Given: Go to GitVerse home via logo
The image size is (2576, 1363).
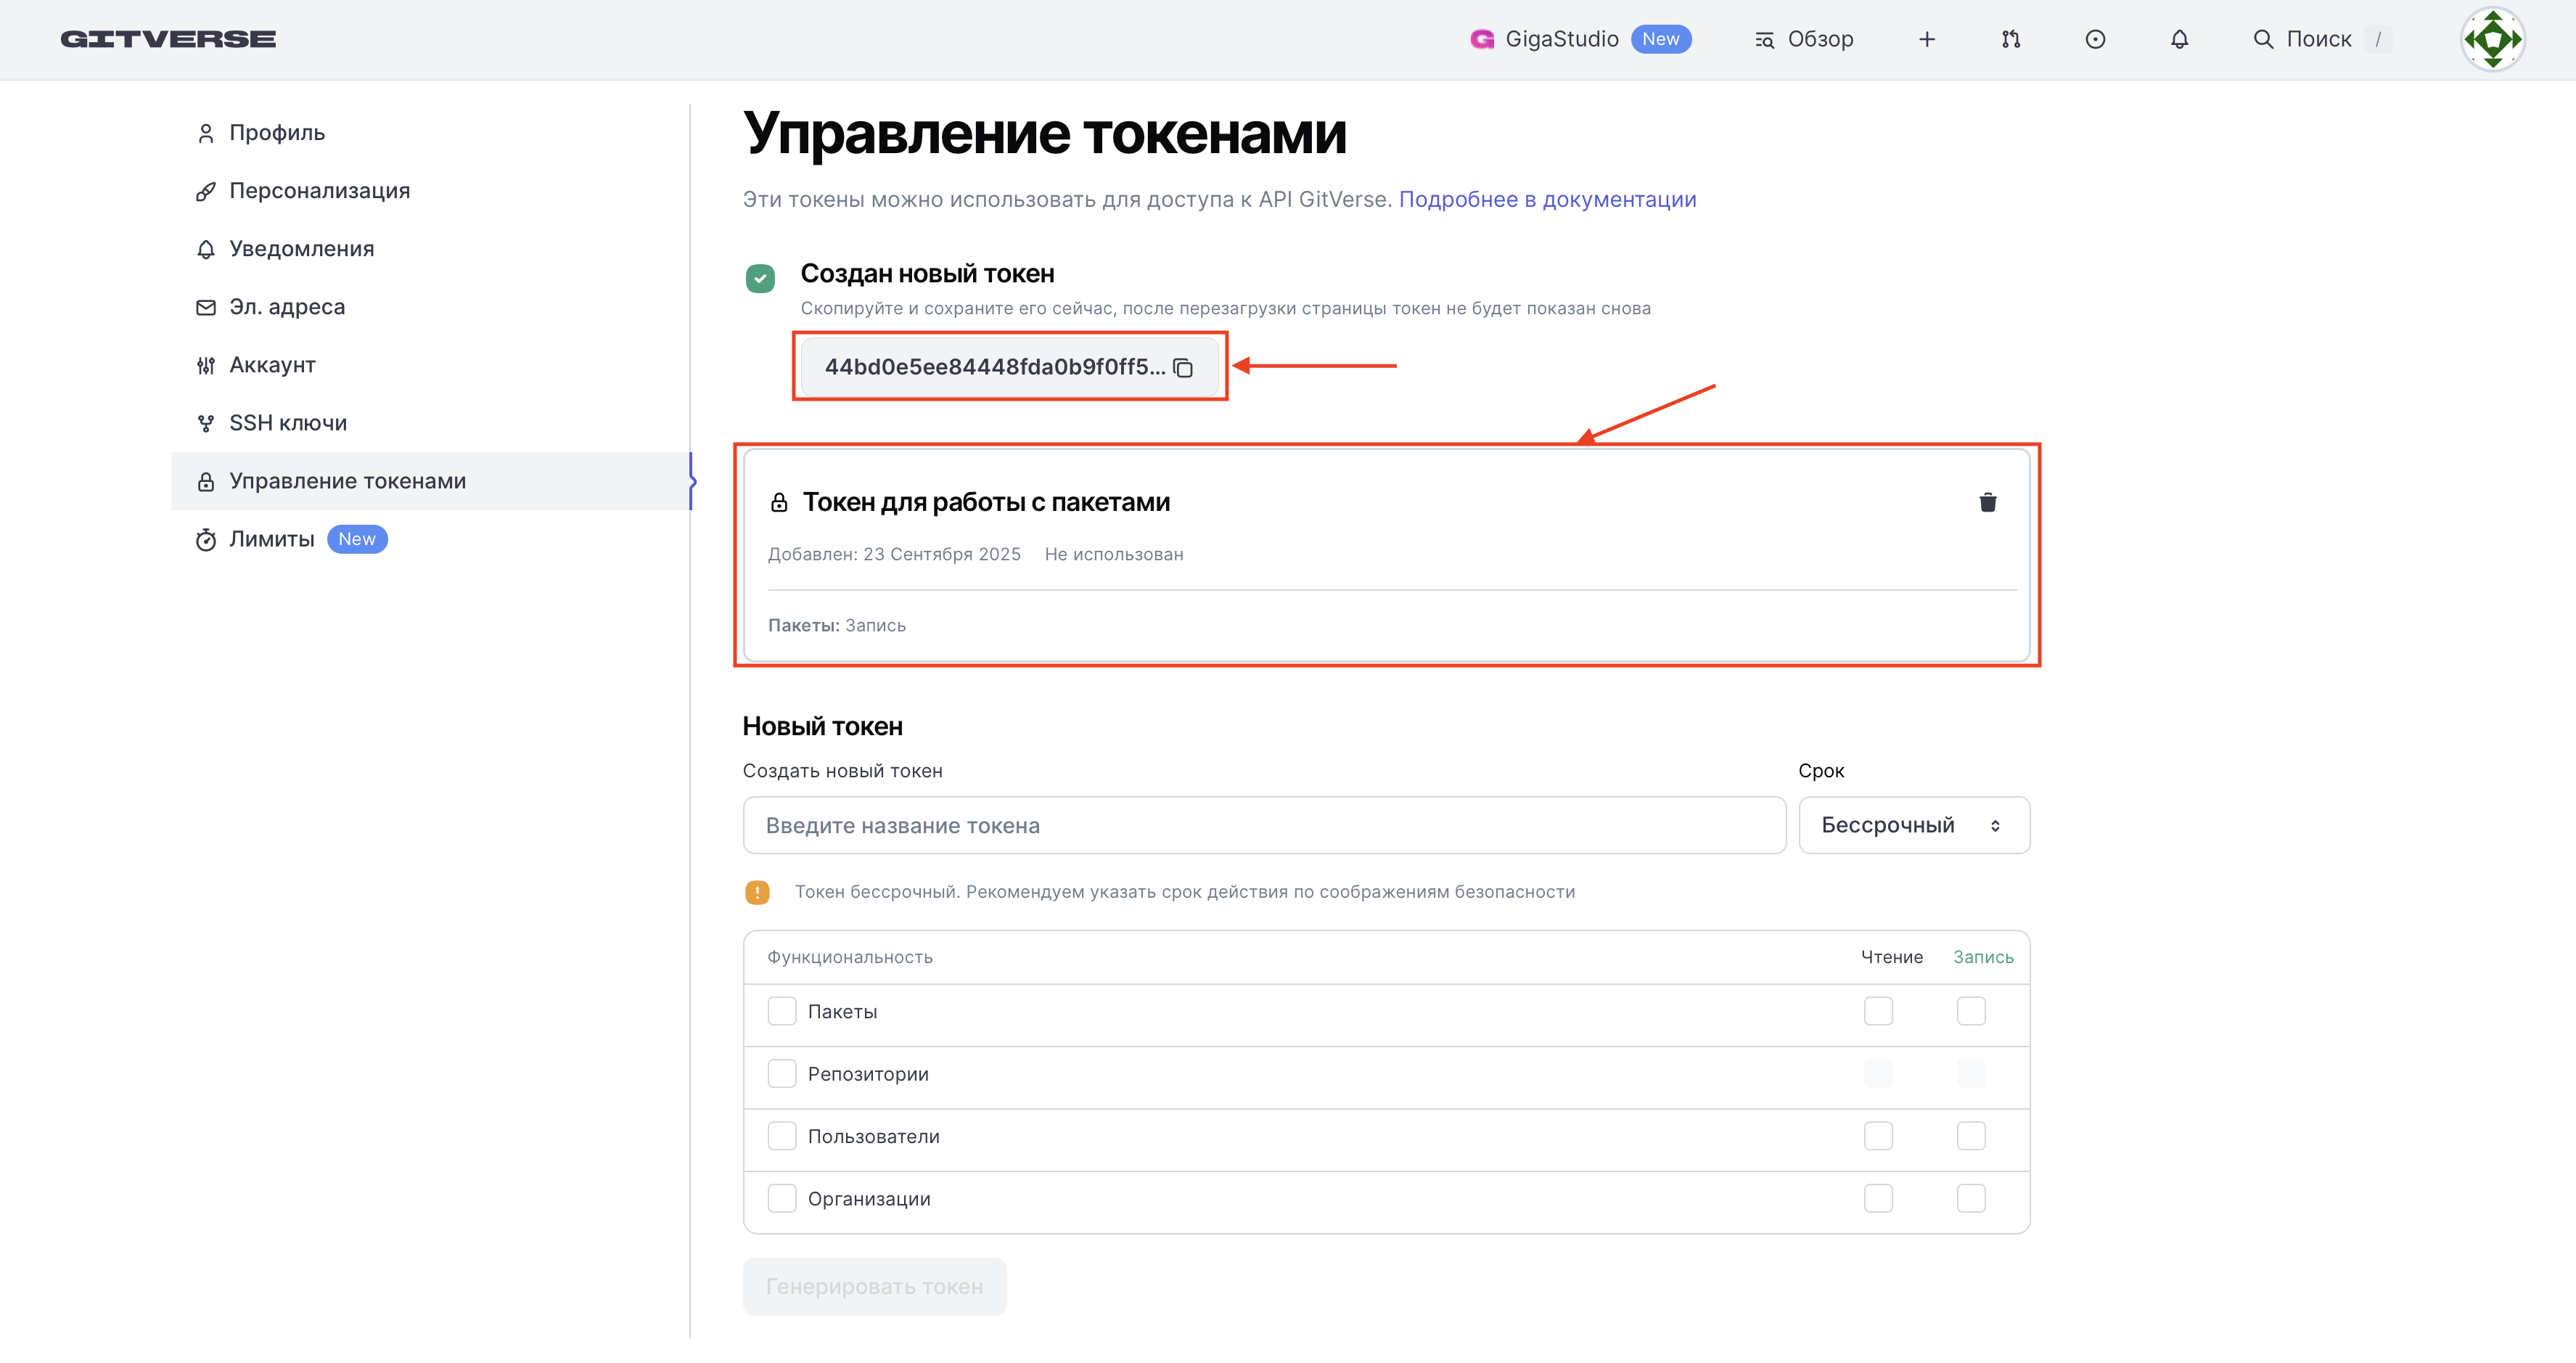Looking at the screenshot, I should coord(168,39).
